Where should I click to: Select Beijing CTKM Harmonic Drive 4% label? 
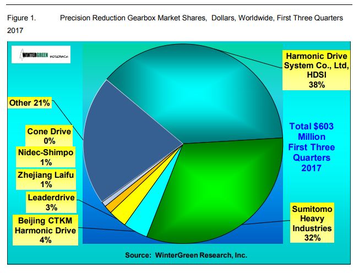click(x=45, y=230)
